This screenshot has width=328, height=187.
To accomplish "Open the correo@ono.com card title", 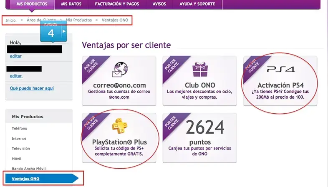I will [119, 85].
